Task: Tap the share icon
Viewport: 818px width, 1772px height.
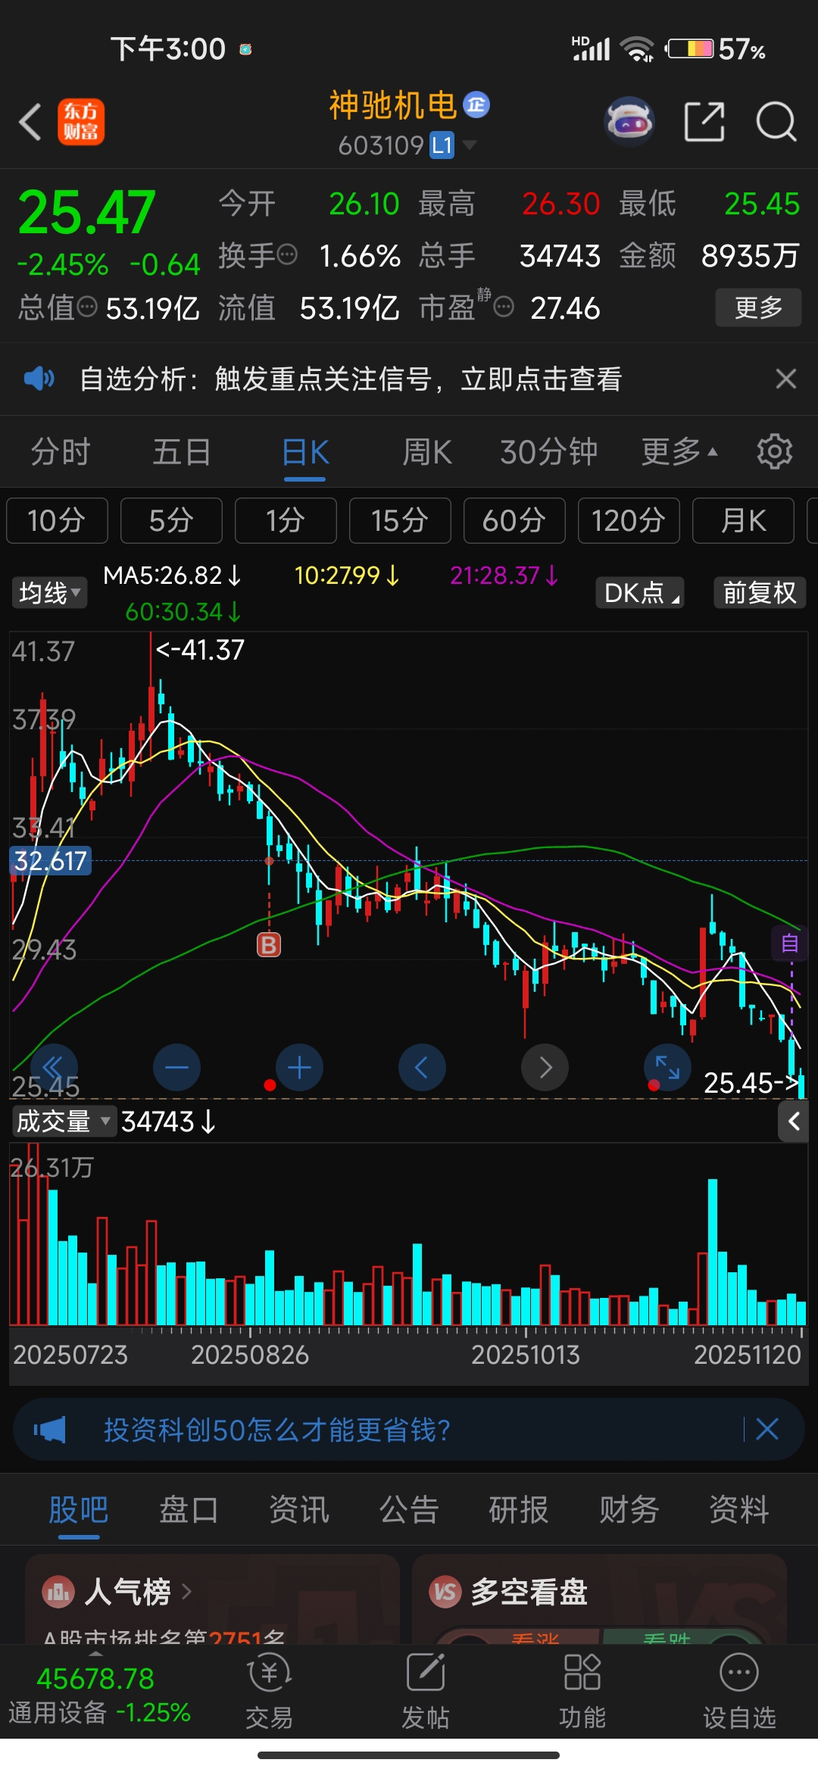Action: coord(704,121)
